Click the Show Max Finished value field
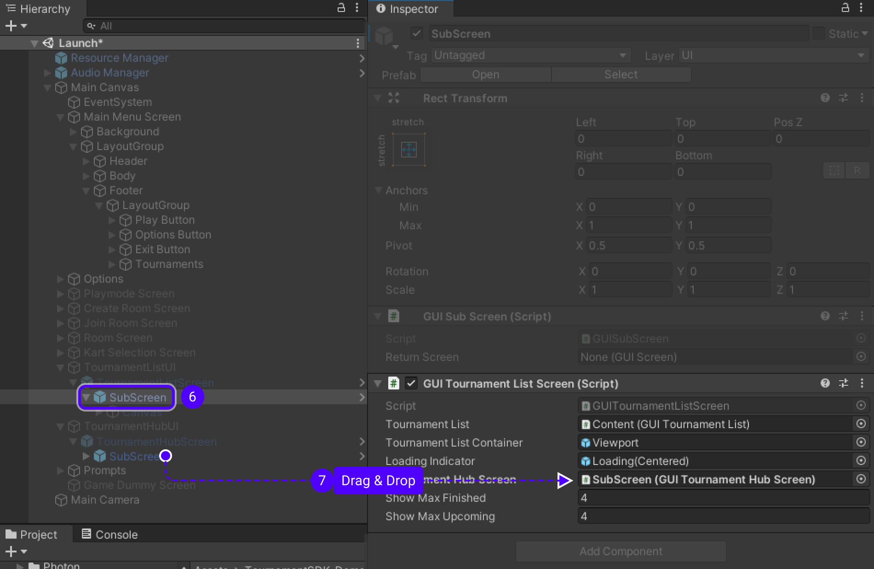Viewport: 874px width, 569px height. click(722, 498)
